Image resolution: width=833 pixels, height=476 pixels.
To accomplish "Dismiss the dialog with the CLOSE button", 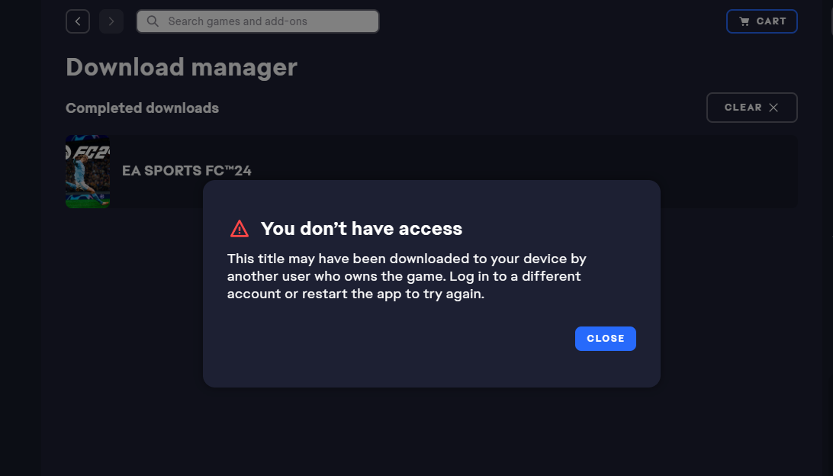I will (605, 339).
